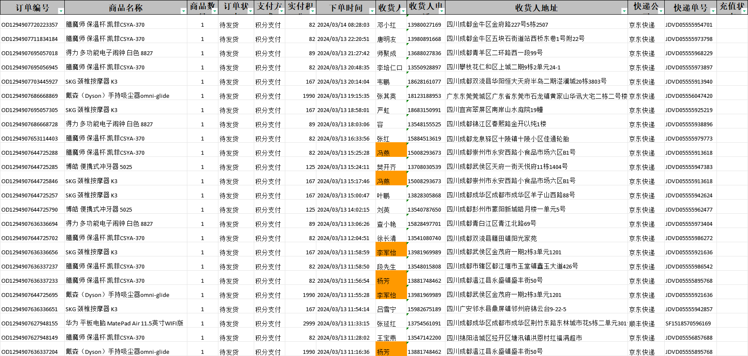Open the 实付积分 column filter dropdown
This screenshot has height=356, width=748.
pos(312,11)
